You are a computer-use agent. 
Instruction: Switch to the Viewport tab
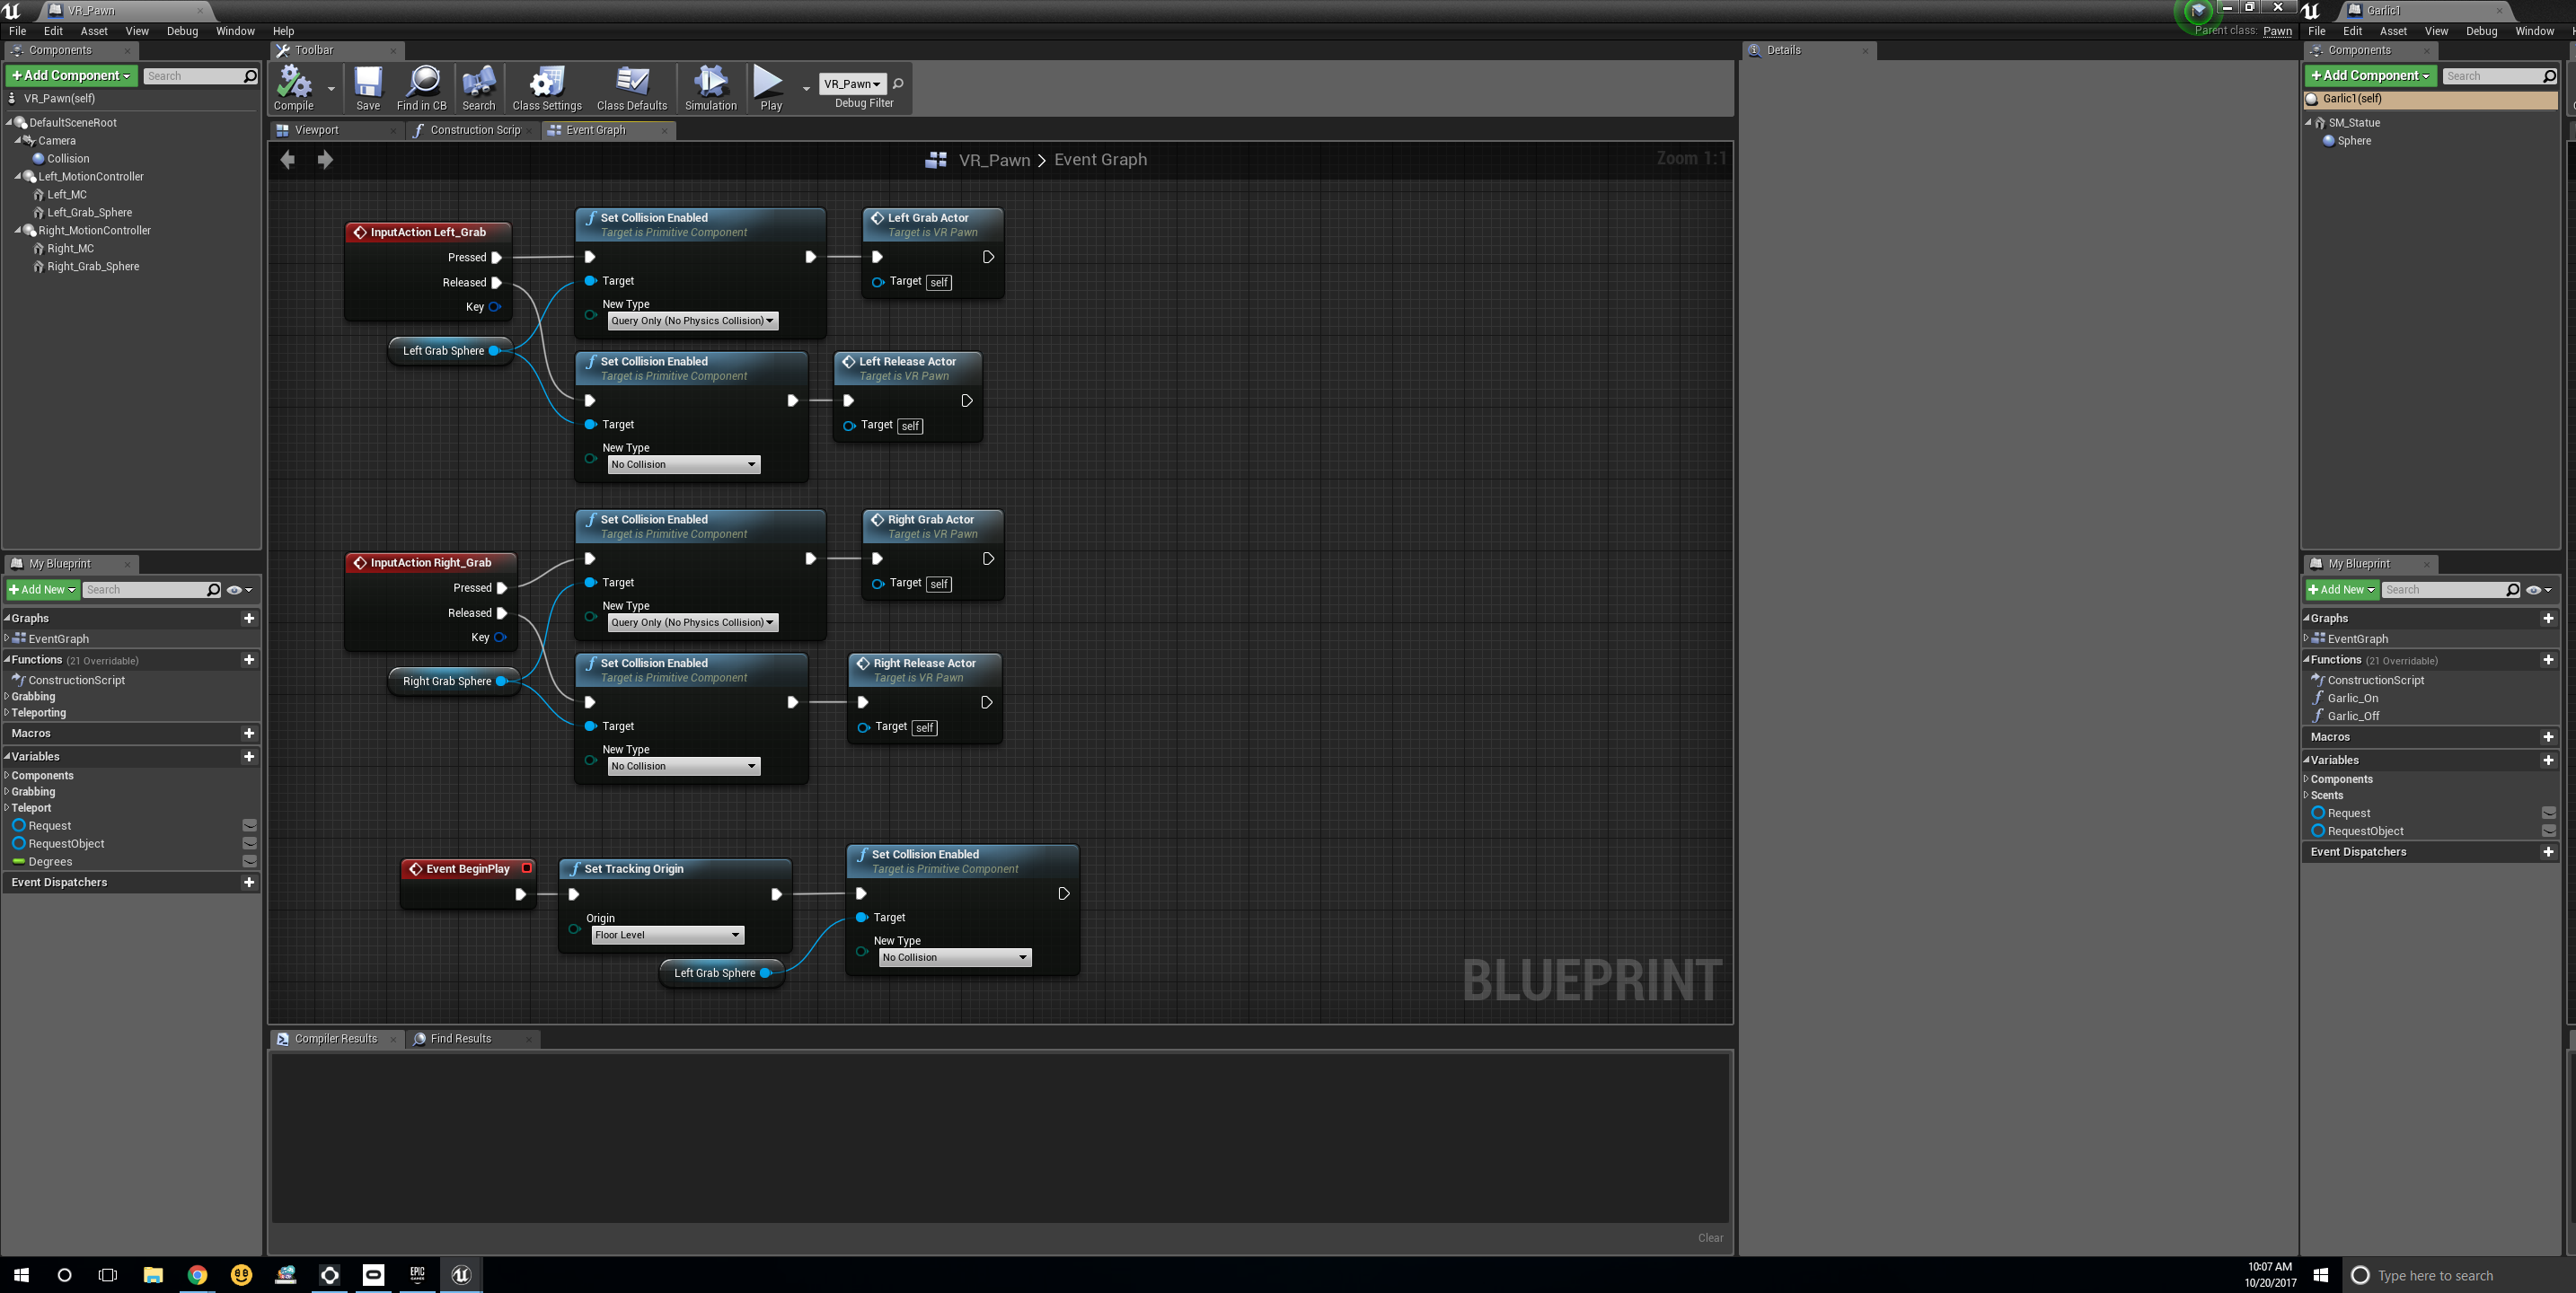[x=316, y=130]
